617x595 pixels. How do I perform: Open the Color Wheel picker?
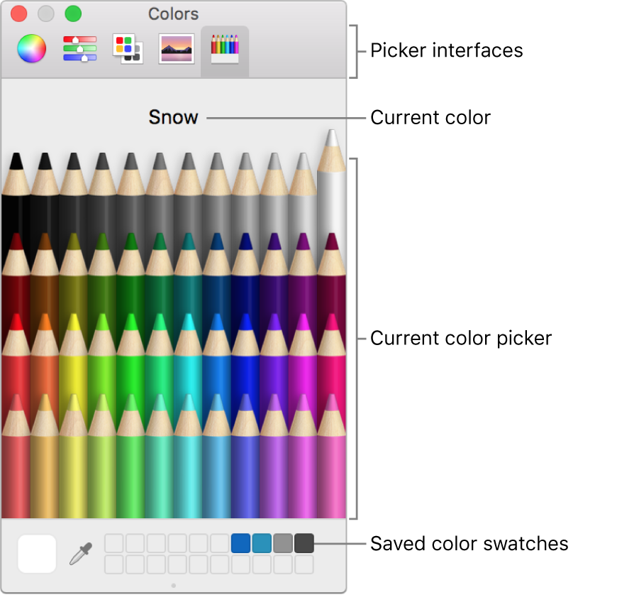click(x=31, y=50)
